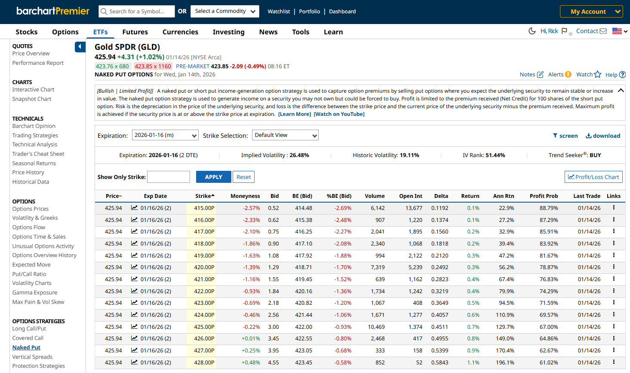Image resolution: width=630 pixels, height=373 pixels.
Task: Collapse the strategy description panel
Action: point(621,91)
